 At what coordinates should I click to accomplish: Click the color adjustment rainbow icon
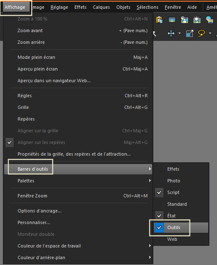tap(209, 20)
